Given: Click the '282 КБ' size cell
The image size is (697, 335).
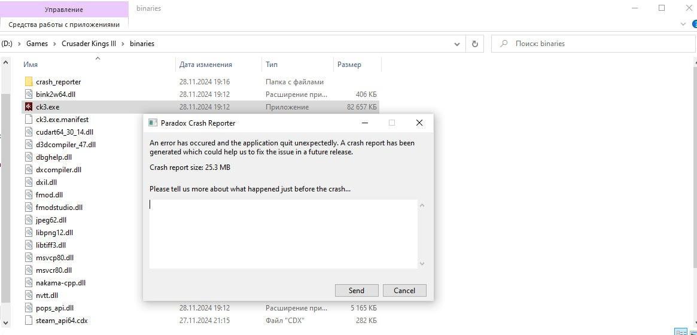Looking at the screenshot, I should [x=366, y=320].
